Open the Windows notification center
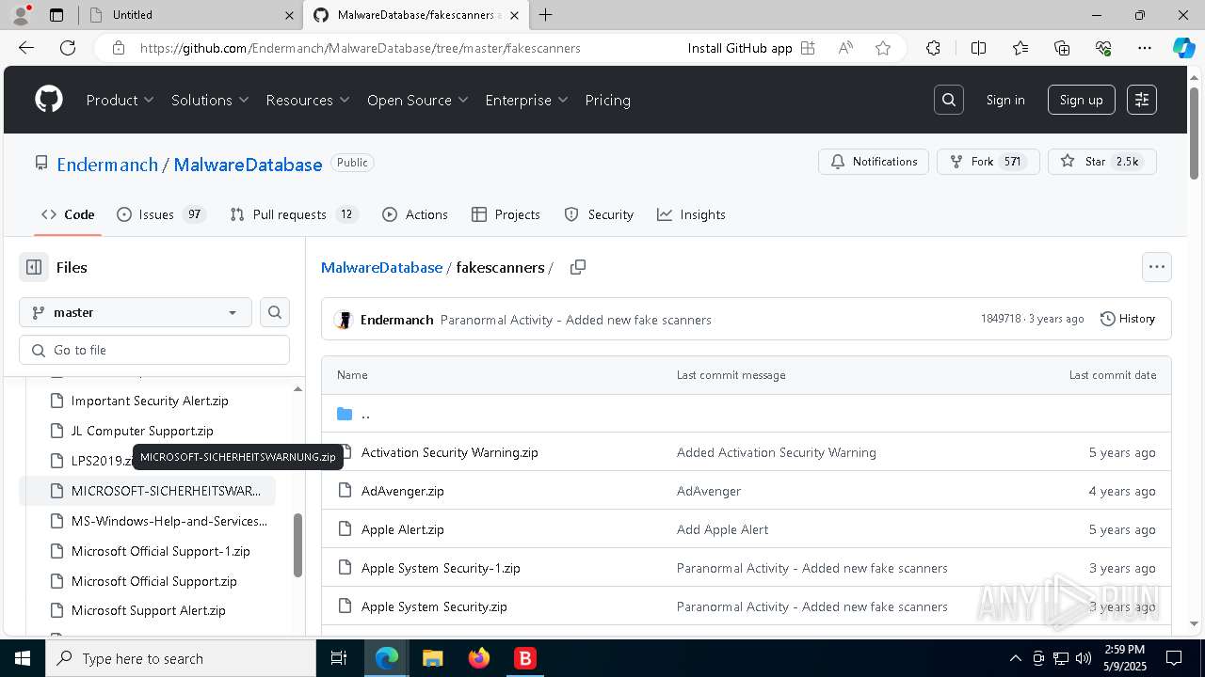 point(1174,658)
